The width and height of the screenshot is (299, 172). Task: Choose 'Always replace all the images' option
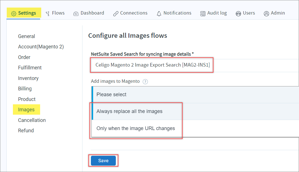(129, 111)
